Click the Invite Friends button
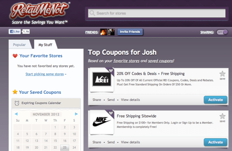Image resolution: width=232 pixels, height=151 pixels. (130, 32)
